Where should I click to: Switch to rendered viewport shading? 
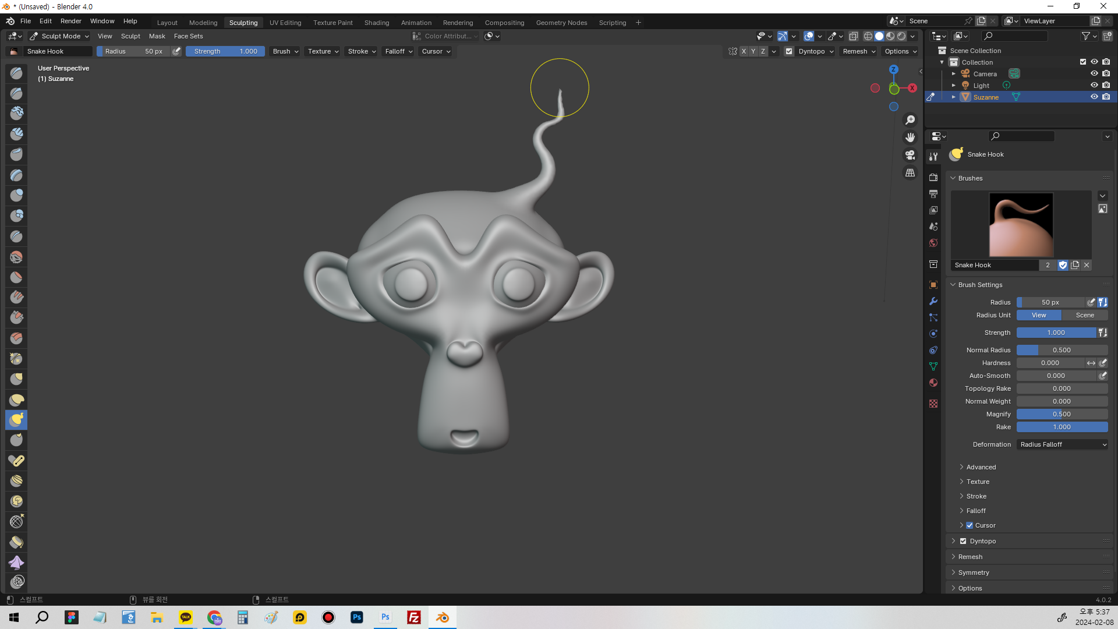pos(901,36)
